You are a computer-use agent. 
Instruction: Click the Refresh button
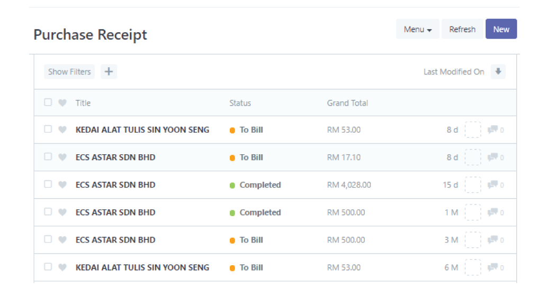point(462,29)
